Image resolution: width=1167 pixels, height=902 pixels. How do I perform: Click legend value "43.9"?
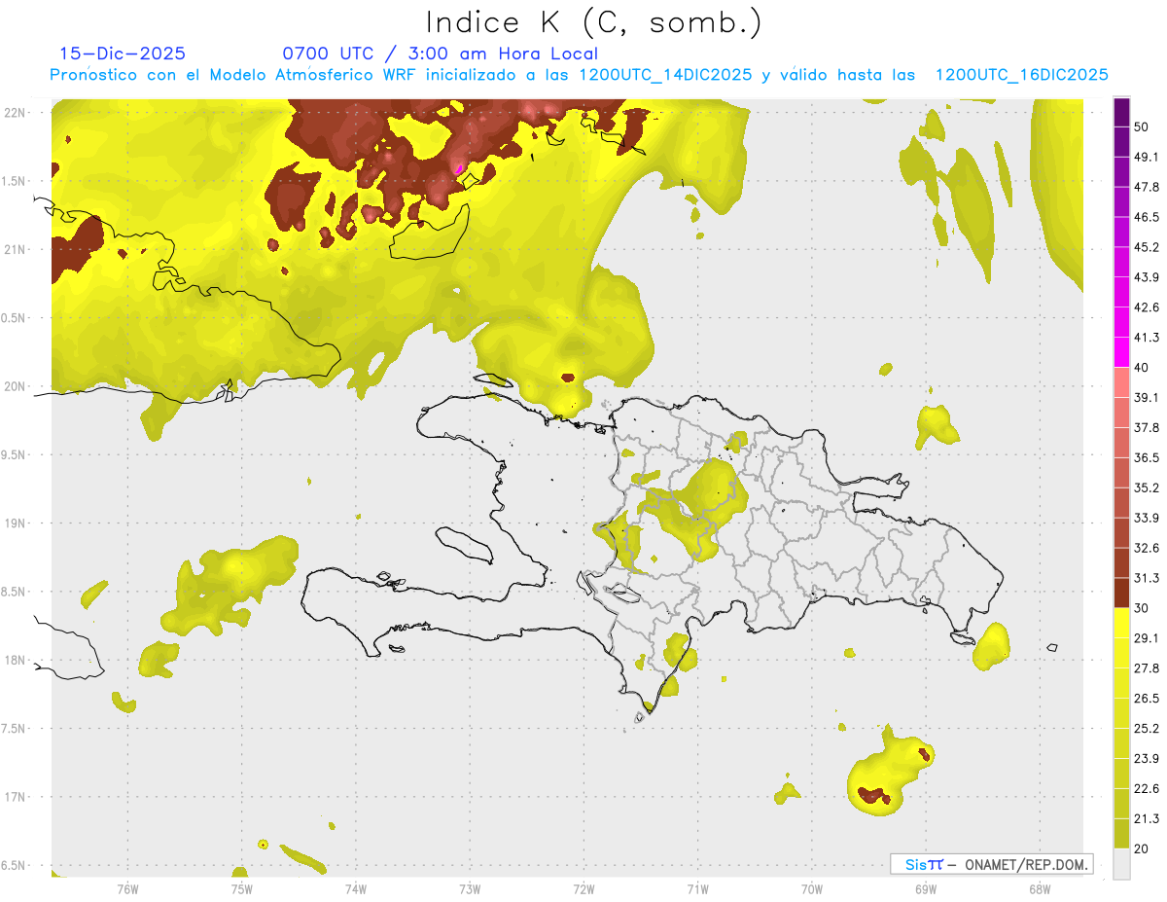click(1147, 277)
